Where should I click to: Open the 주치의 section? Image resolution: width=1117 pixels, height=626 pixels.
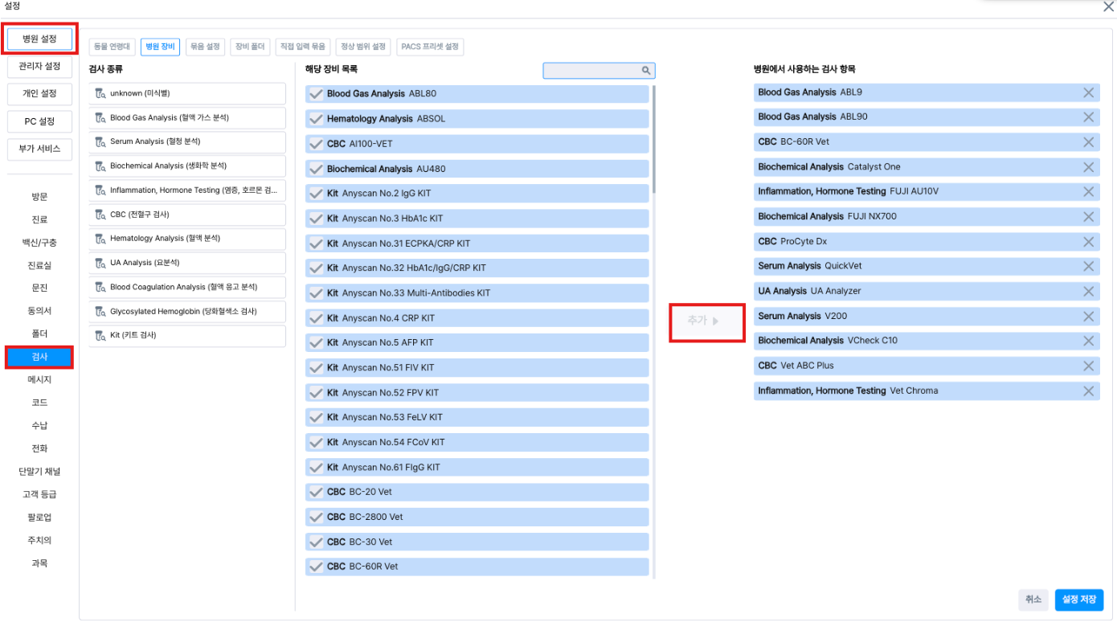pos(39,540)
